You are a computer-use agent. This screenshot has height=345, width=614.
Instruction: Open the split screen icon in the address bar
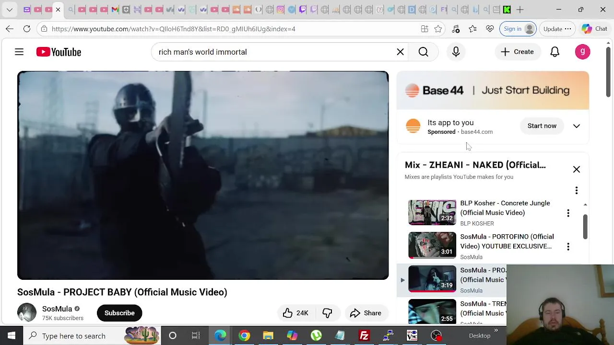[425, 29]
